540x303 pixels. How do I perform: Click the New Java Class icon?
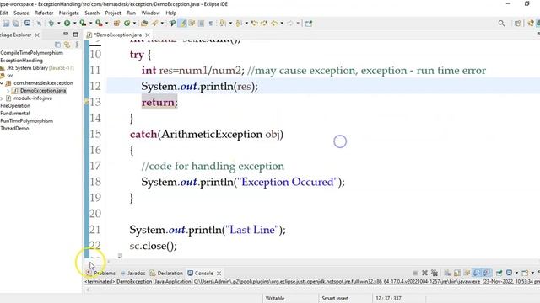[x=127, y=24]
